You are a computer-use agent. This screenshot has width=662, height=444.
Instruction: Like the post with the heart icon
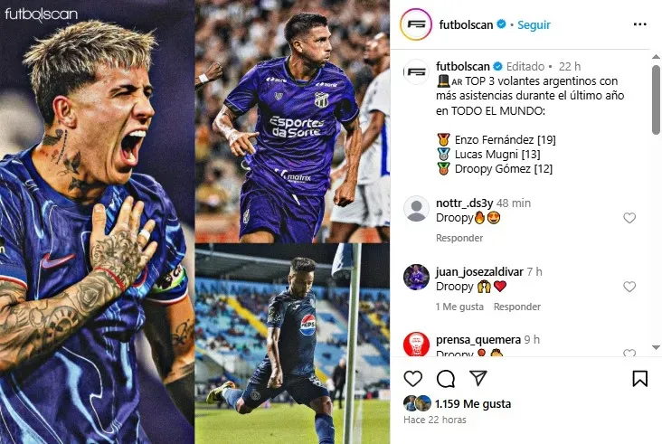tap(413, 379)
